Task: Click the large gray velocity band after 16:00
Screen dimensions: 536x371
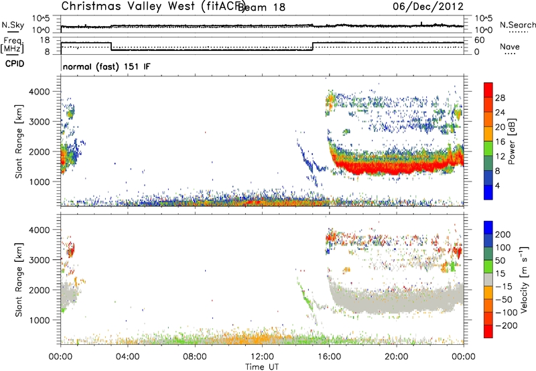Action: coord(397,301)
